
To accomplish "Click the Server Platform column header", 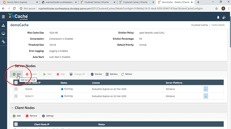I will 174,83.
